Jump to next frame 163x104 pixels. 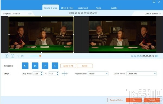23,56
